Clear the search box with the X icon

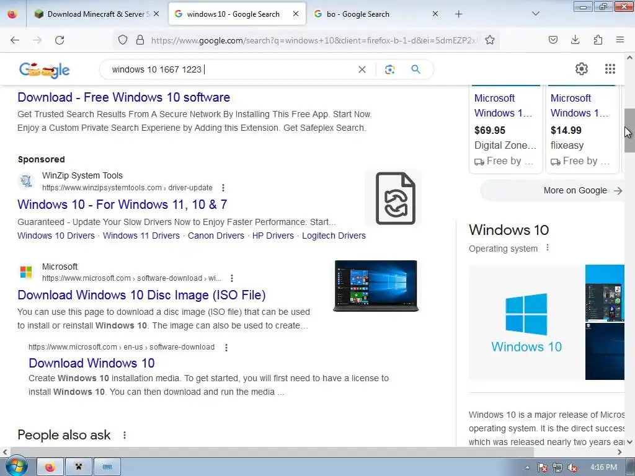[362, 69]
